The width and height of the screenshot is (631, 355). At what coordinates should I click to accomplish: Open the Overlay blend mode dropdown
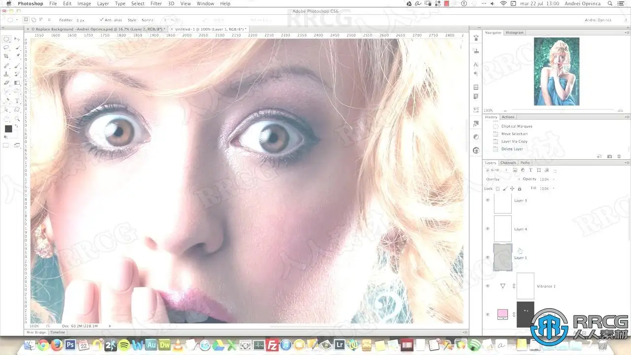point(502,179)
